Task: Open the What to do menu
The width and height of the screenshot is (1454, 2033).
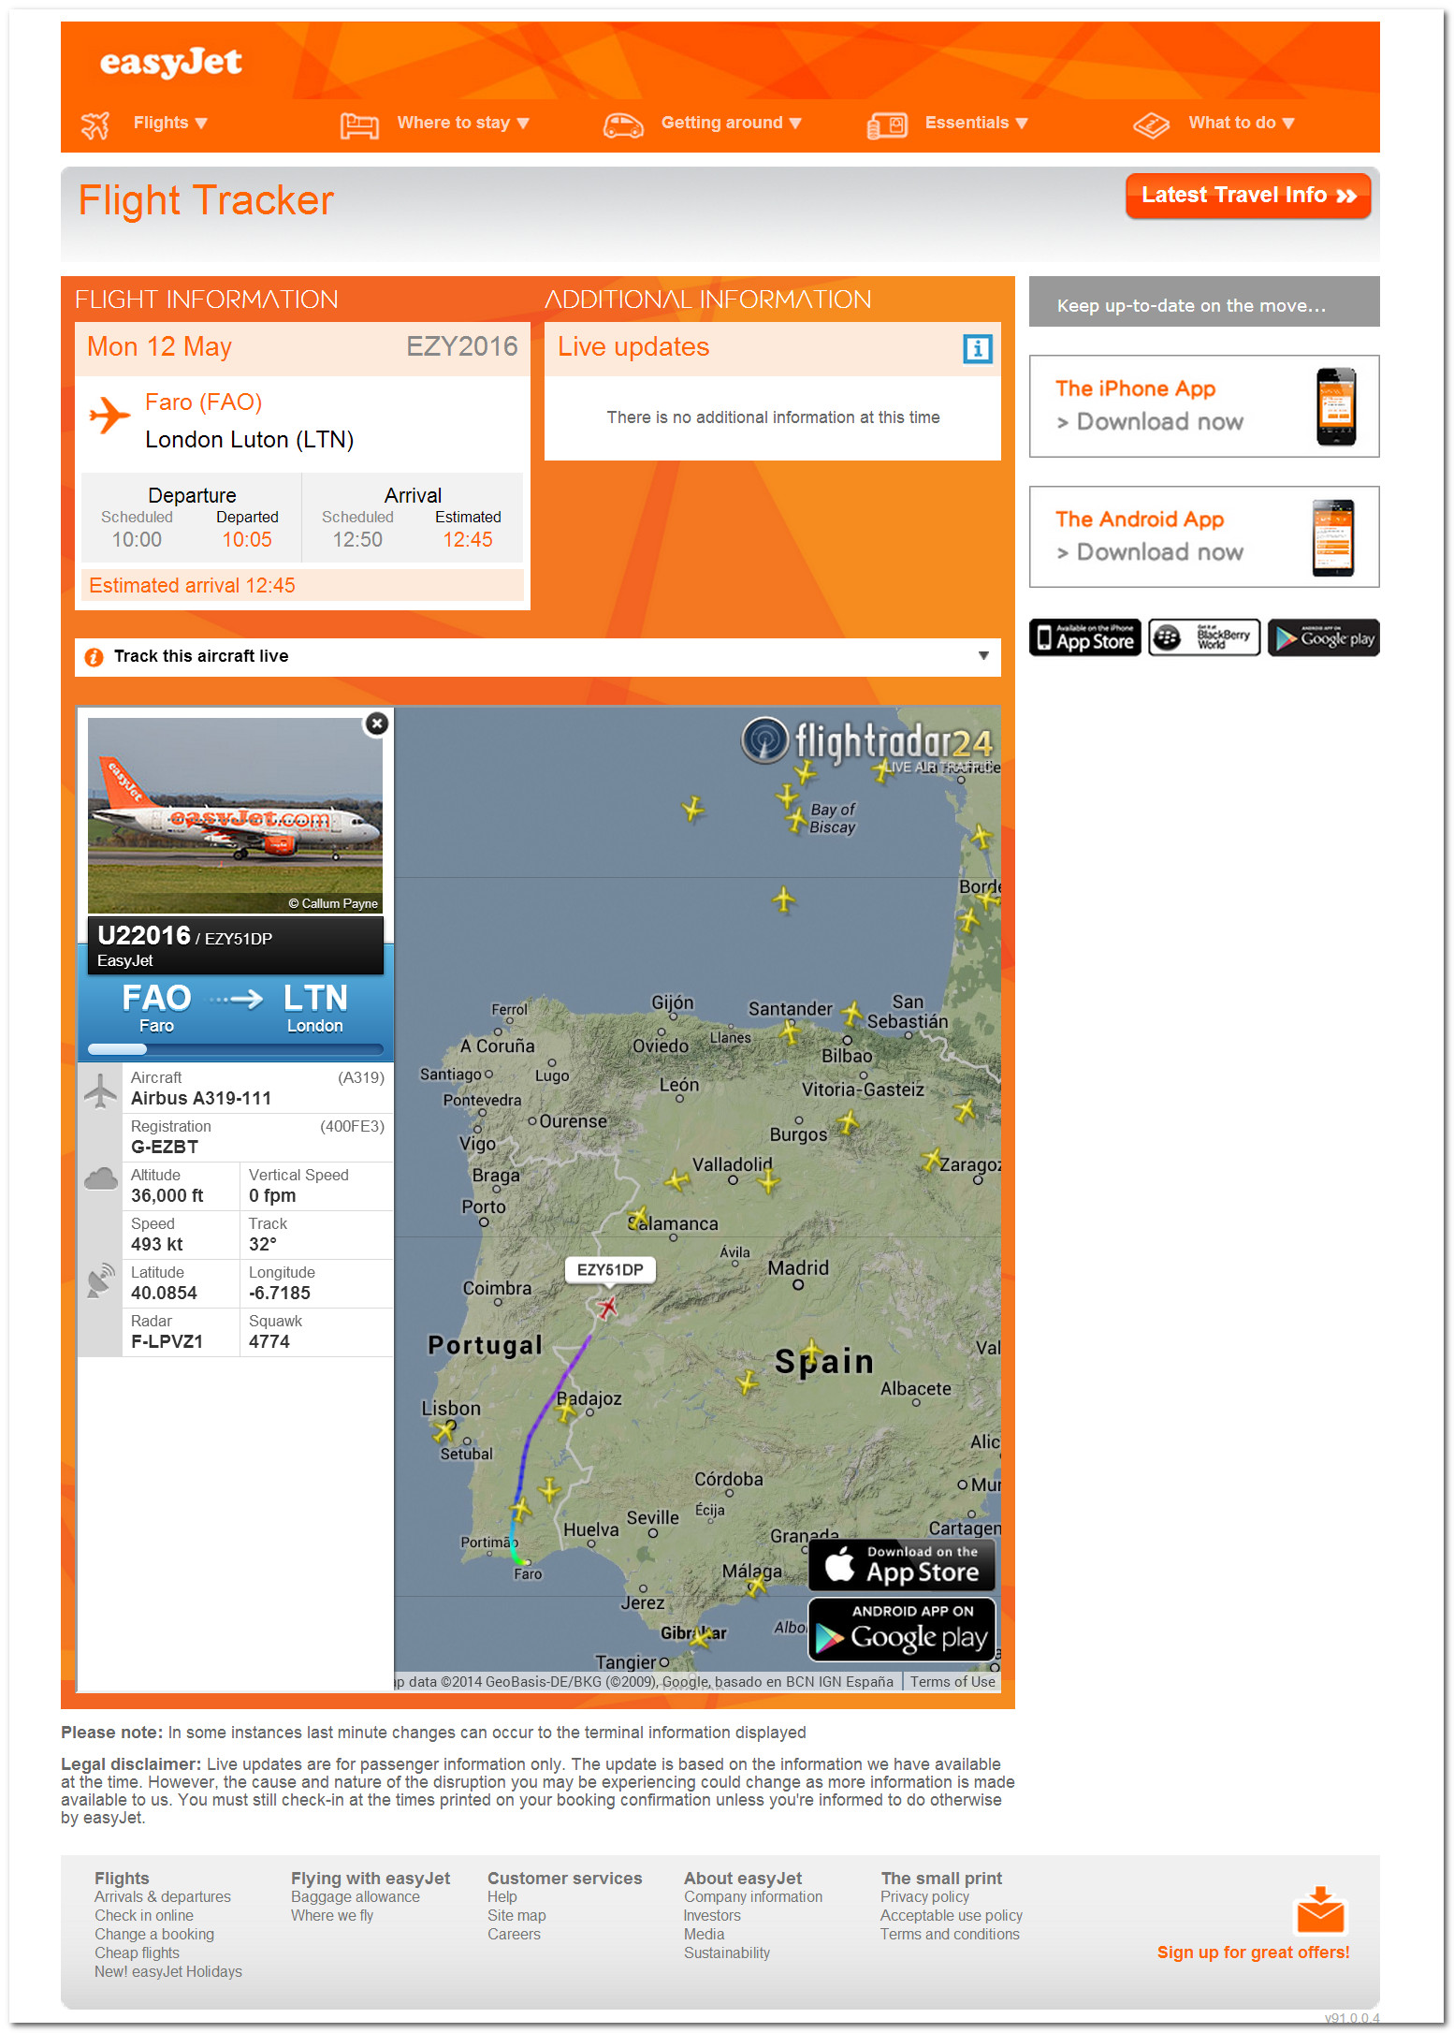Action: (x=1242, y=123)
